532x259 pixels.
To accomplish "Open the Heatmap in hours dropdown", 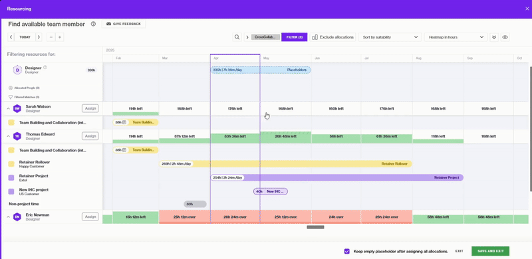I will pos(456,37).
